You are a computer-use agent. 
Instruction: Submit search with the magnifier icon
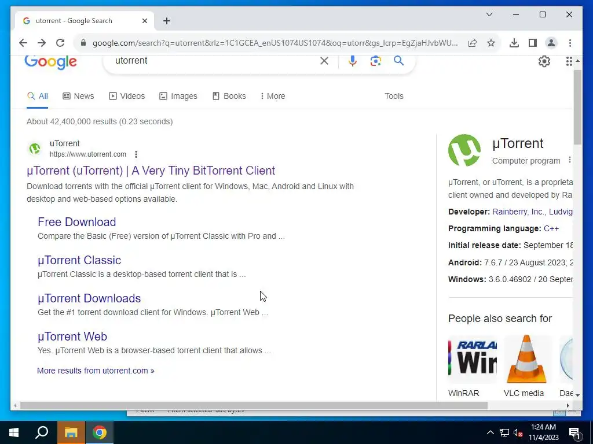(398, 60)
